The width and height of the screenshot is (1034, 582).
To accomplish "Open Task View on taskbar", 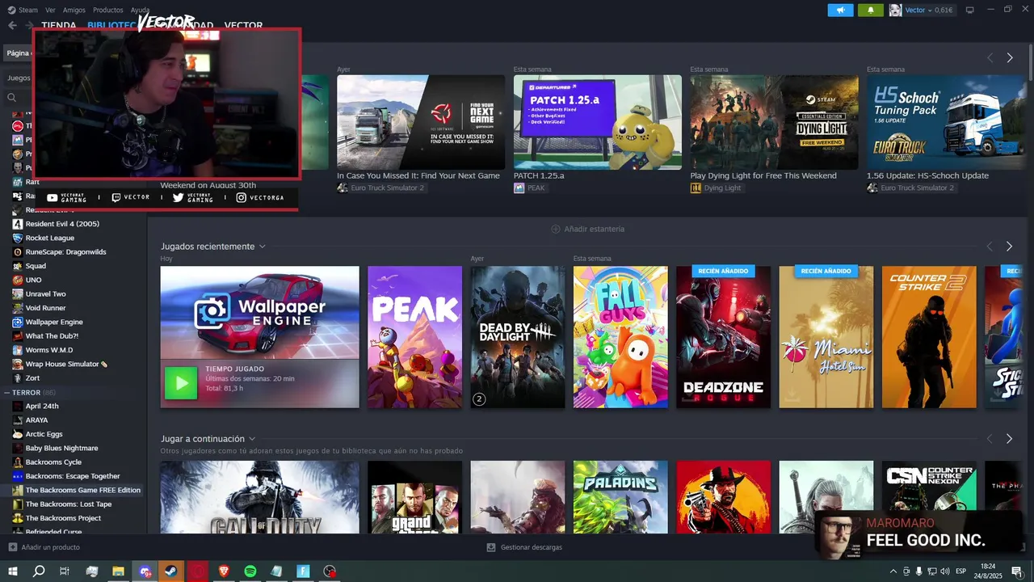I will [x=65, y=571].
